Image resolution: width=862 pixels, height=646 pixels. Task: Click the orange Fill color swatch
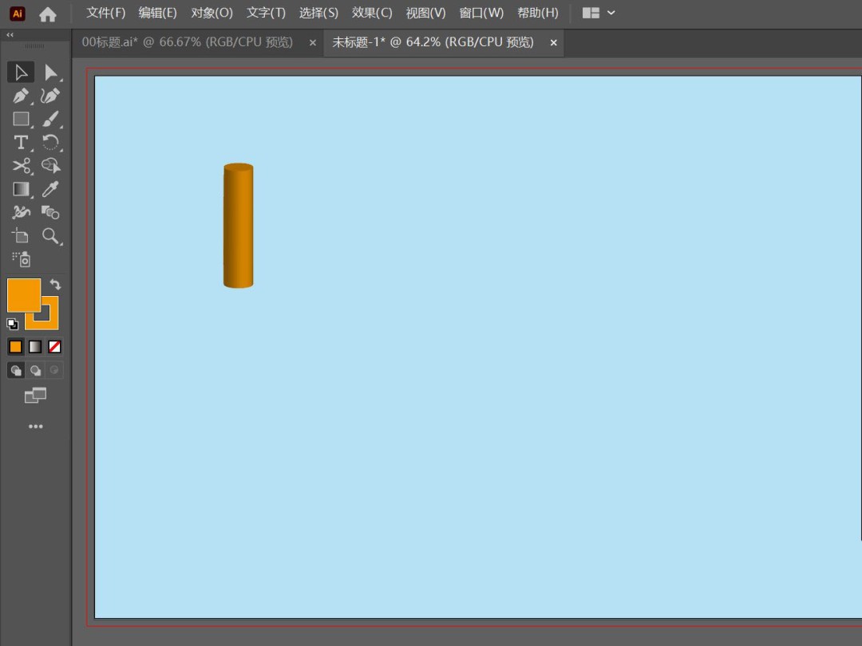(x=22, y=294)
